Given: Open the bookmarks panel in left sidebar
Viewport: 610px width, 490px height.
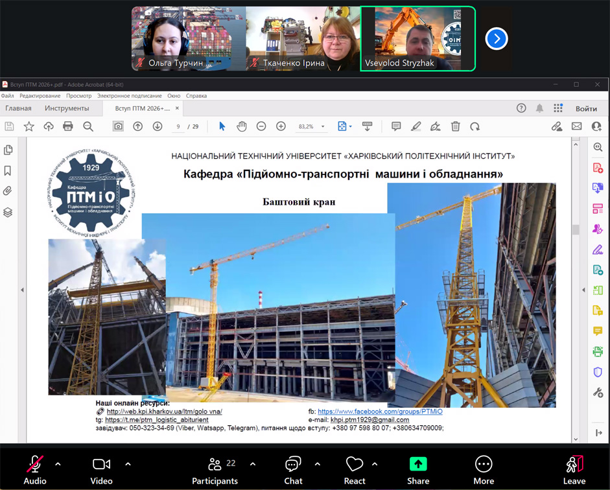Looking at the screenshot, I should pyautogui.click(x=8, y=171).
